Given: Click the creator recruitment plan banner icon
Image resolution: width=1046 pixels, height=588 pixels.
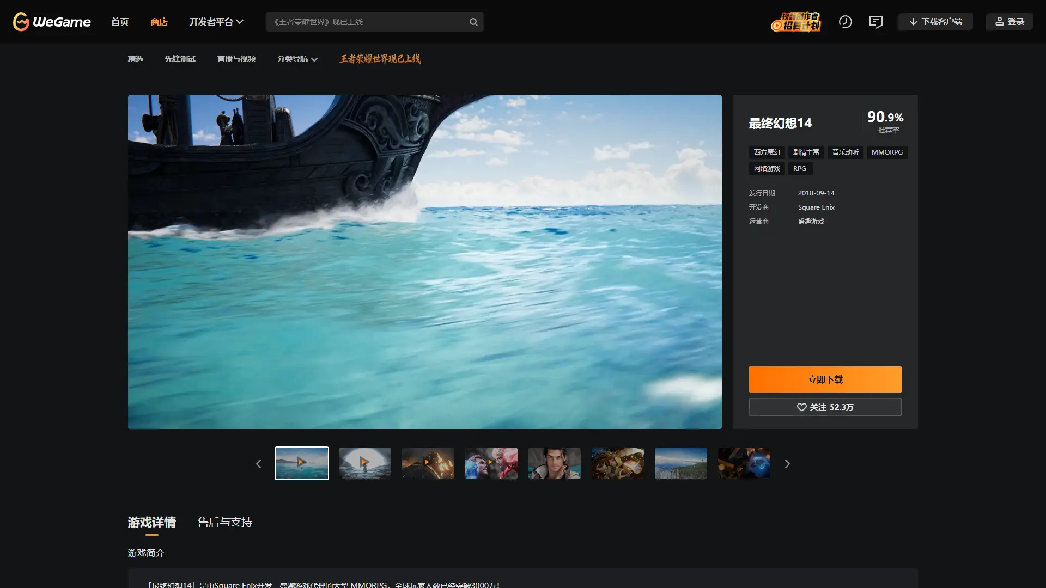Looking at the screenshot, I should [x=796, y=22].
